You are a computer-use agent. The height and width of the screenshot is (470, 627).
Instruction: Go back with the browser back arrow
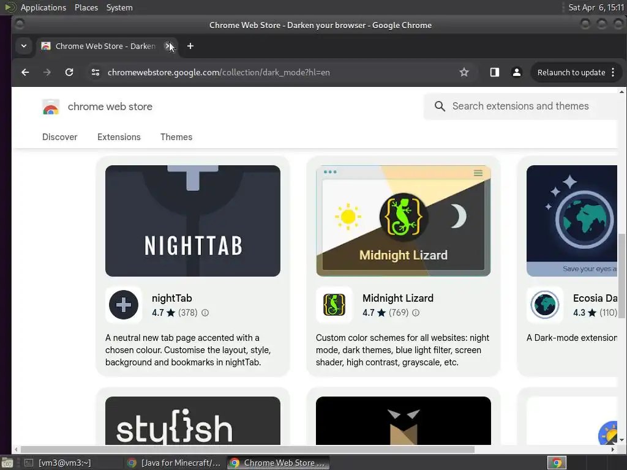(x=25, y=72)
